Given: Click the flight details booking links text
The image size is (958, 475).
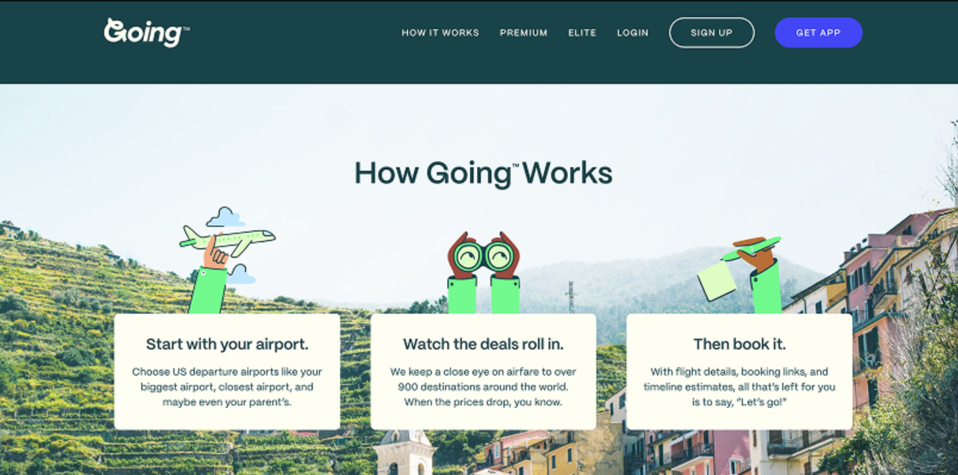Looking at the screenshot, I should pyautogui.click(x=739, y=387).
